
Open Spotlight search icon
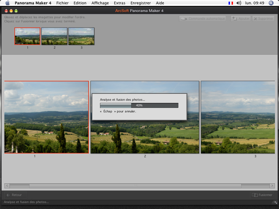tap(271, 3)
